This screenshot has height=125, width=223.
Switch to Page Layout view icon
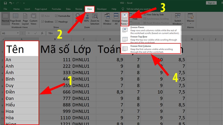point(25,19)
